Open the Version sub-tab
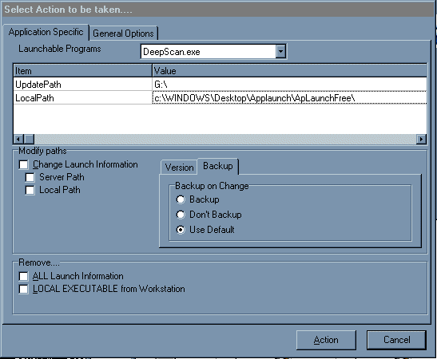The image size is (437, 359). (x=179, y=168)
